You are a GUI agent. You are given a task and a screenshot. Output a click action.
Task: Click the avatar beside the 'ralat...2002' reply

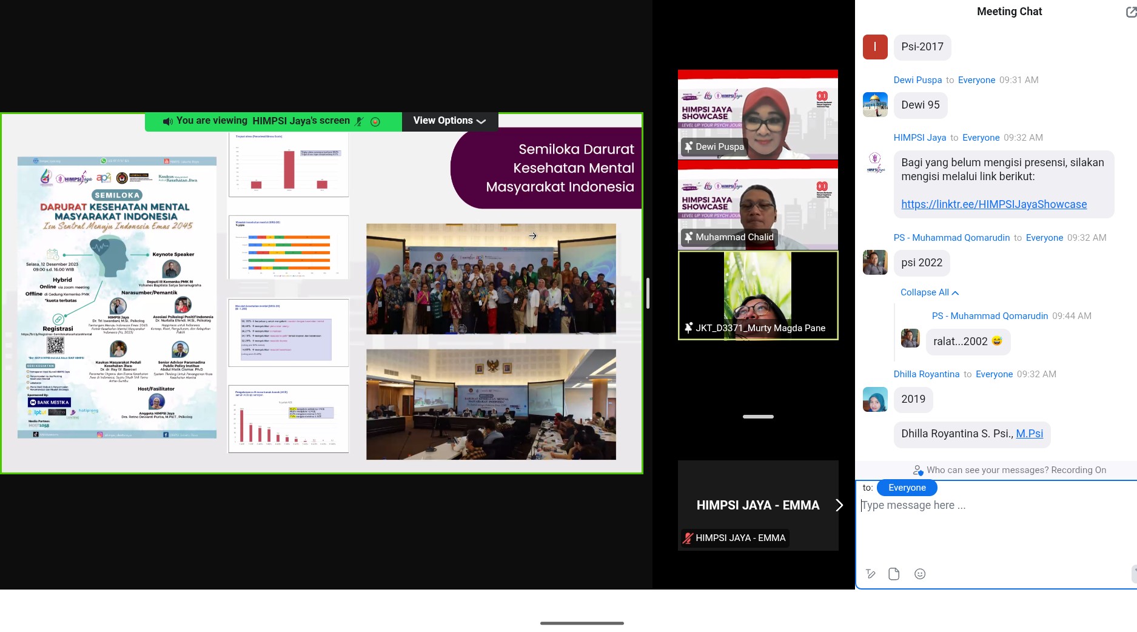(x=910, y=338)
